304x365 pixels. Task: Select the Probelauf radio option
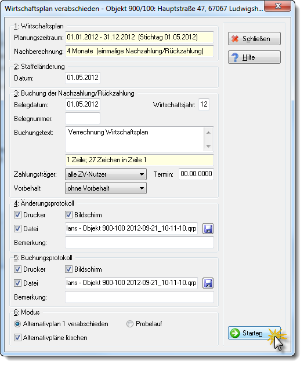point(130,324)
